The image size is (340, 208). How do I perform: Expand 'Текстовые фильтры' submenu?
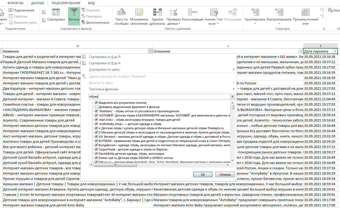point(234,89)
